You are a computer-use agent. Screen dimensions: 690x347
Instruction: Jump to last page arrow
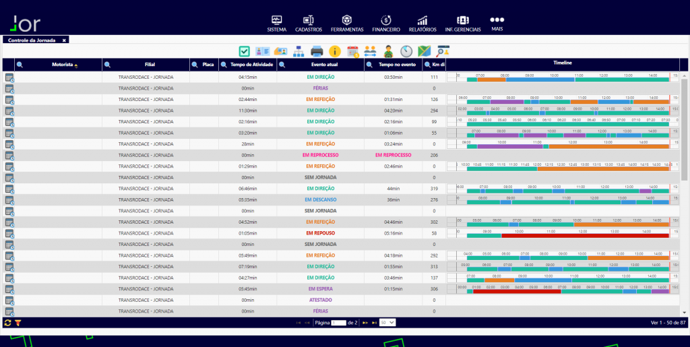point(375,323)
